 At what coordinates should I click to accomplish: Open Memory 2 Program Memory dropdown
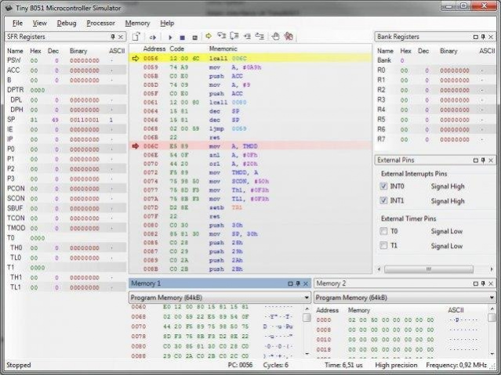(x=492, y=297)
